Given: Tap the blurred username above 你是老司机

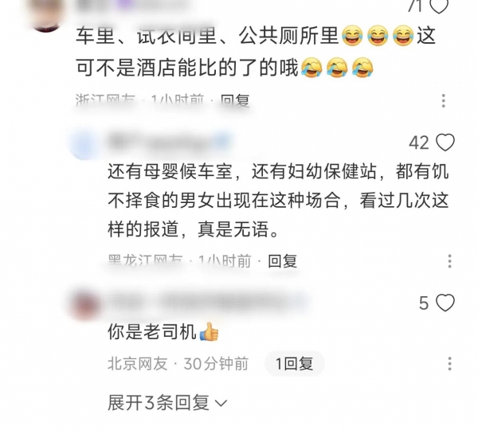Looking at the screenshot, I should (207, 303).
